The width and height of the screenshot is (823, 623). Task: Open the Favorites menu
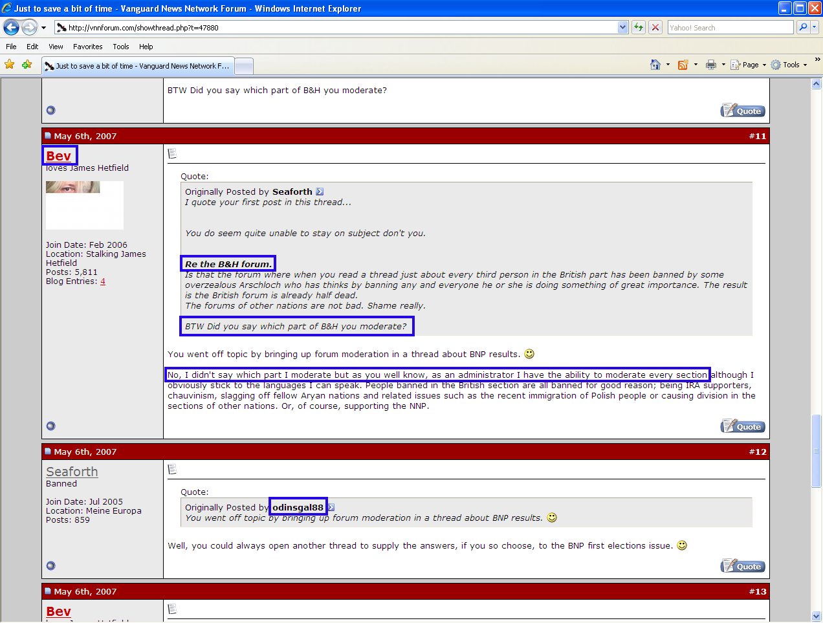[x=87, y=47]
